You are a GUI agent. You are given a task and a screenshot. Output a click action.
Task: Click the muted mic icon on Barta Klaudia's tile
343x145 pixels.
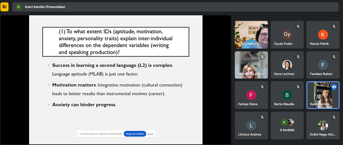click(298, 87)
